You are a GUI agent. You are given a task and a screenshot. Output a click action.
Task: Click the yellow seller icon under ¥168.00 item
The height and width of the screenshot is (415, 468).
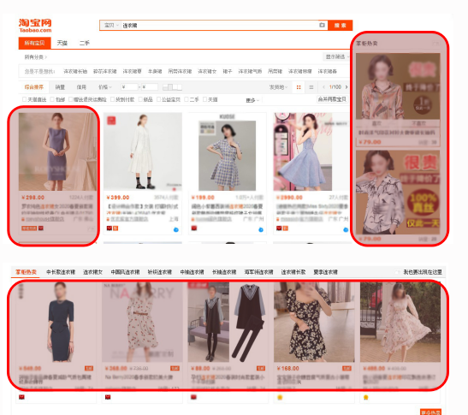(x=280, y=397)
